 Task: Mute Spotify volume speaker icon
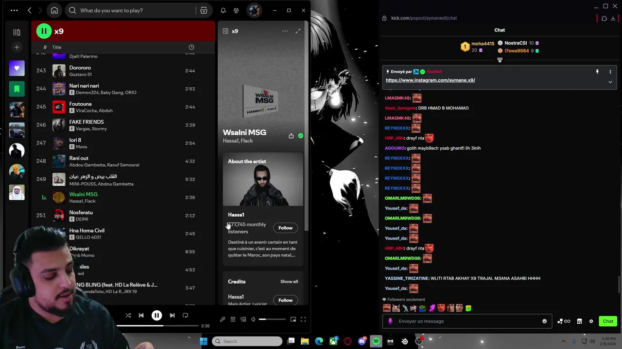[253, 319]
